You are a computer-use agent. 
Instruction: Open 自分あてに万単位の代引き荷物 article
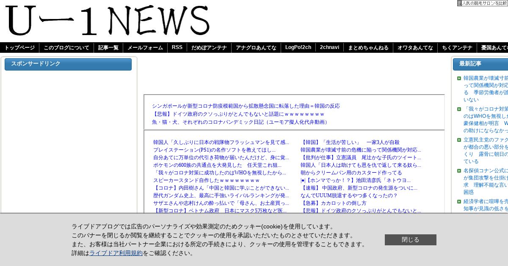[221, 157]
